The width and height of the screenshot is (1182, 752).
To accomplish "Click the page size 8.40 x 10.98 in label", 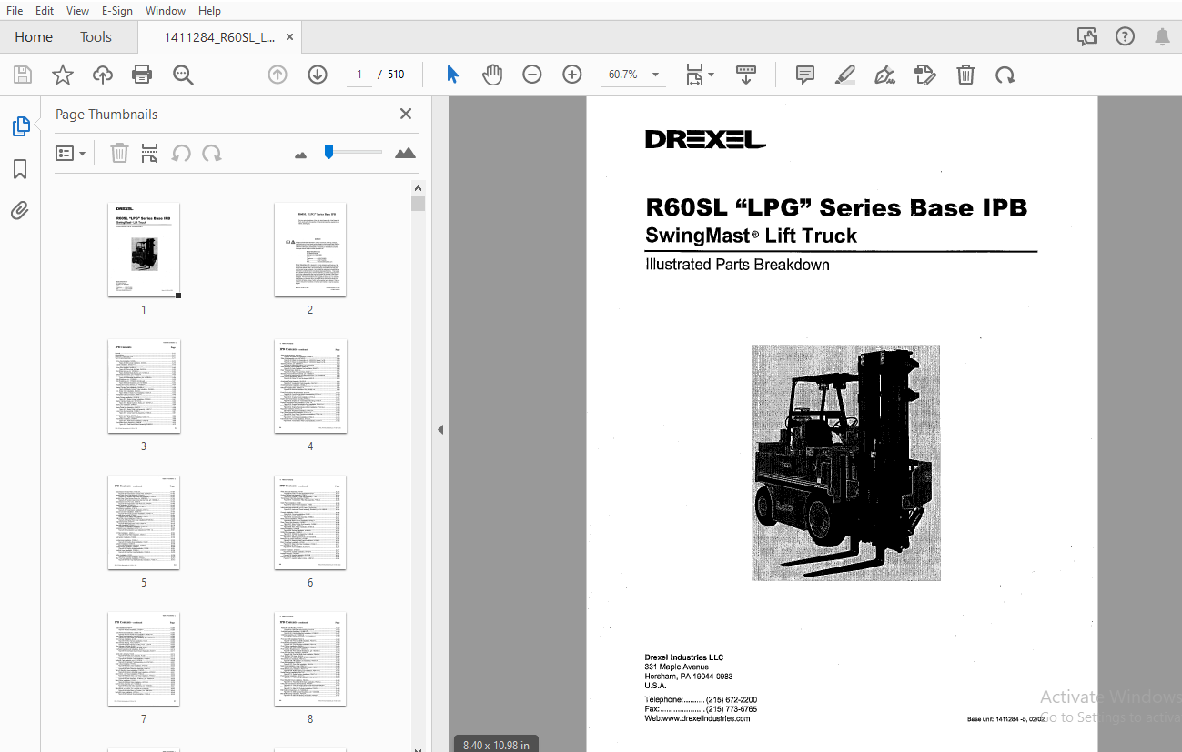I will click(496, 745).
